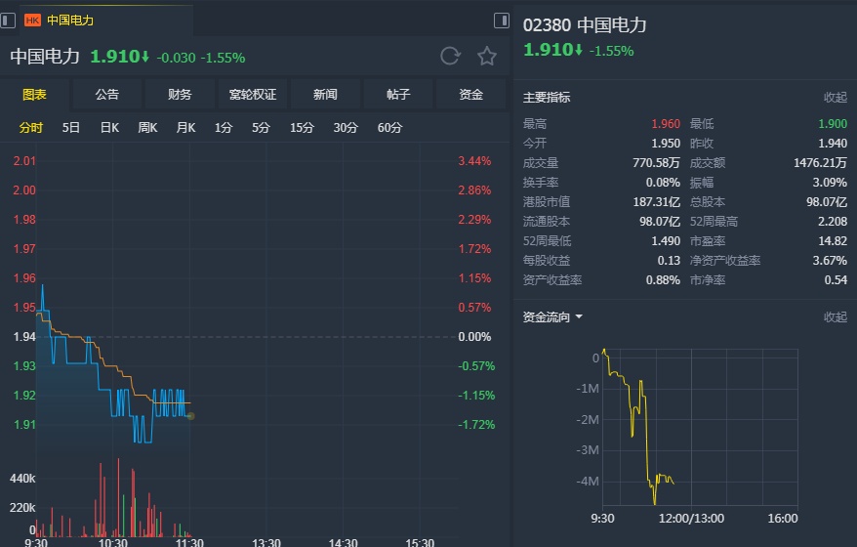
Task: Expand the 资金流向 dropdown arrow
Action: [579, 317]
